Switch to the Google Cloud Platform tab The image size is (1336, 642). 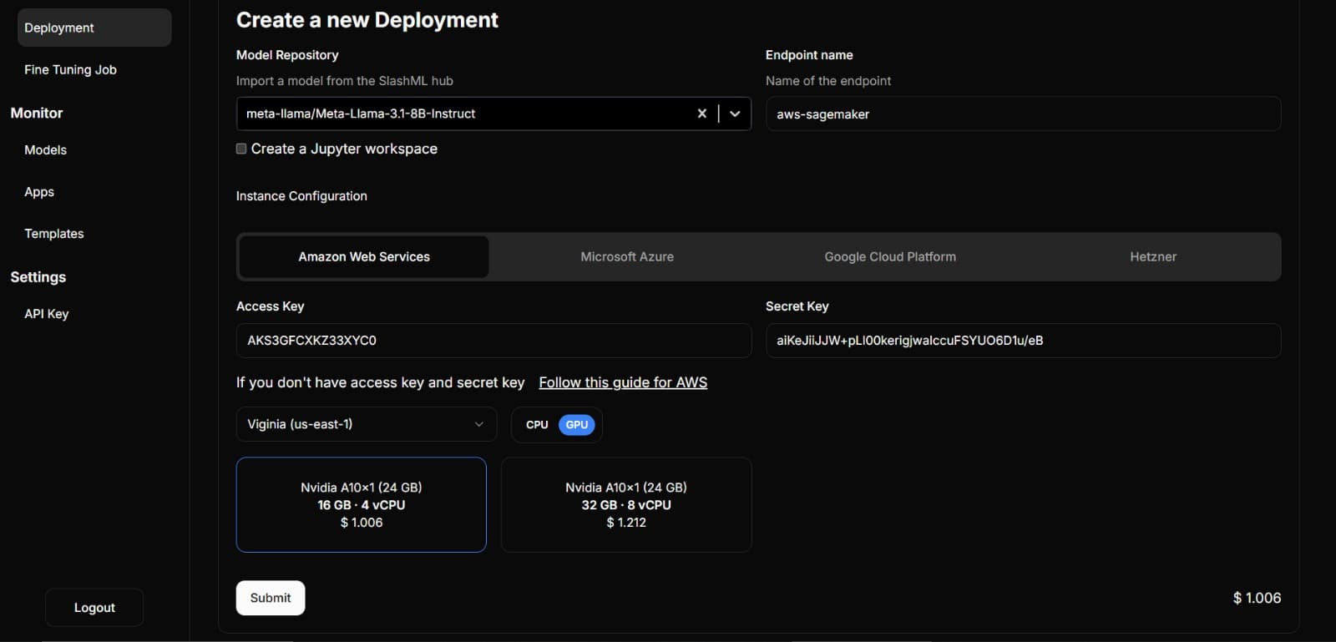click(890, 257)
